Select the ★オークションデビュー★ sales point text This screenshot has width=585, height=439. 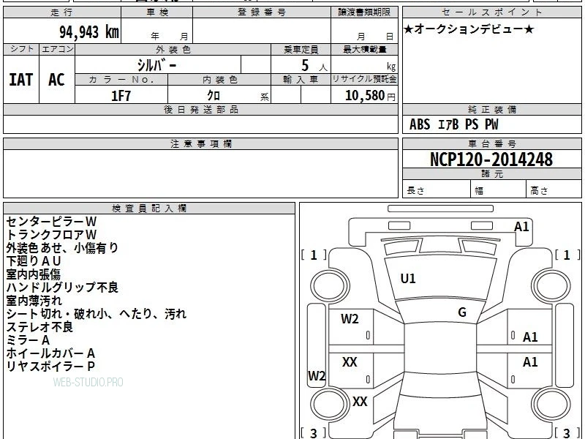click(x=469, y=29)
